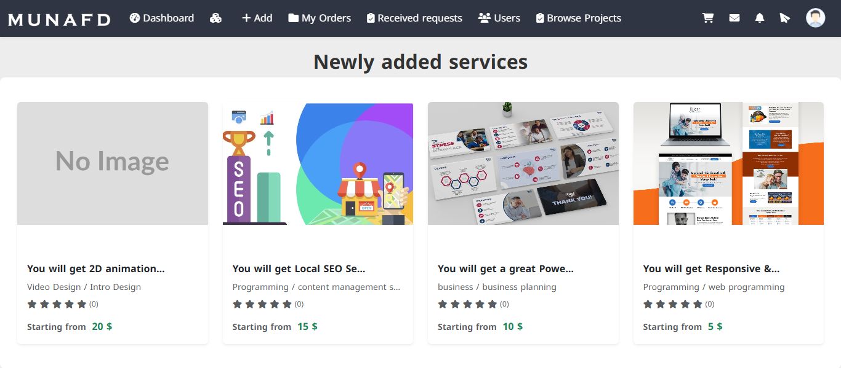841x368 pixels.
Task: Navigate to Users section
Action: (499, 18)
